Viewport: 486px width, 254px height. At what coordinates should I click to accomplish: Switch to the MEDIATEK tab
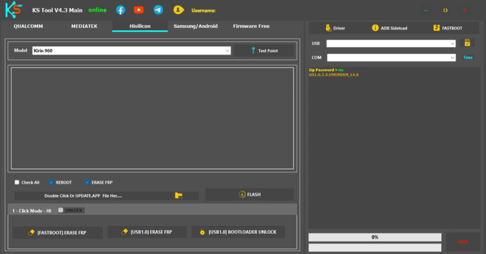tap(84, 26)
